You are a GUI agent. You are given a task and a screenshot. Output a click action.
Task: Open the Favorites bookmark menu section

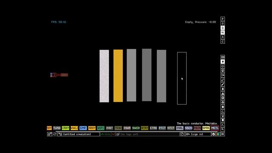click(x=223, y=120)
